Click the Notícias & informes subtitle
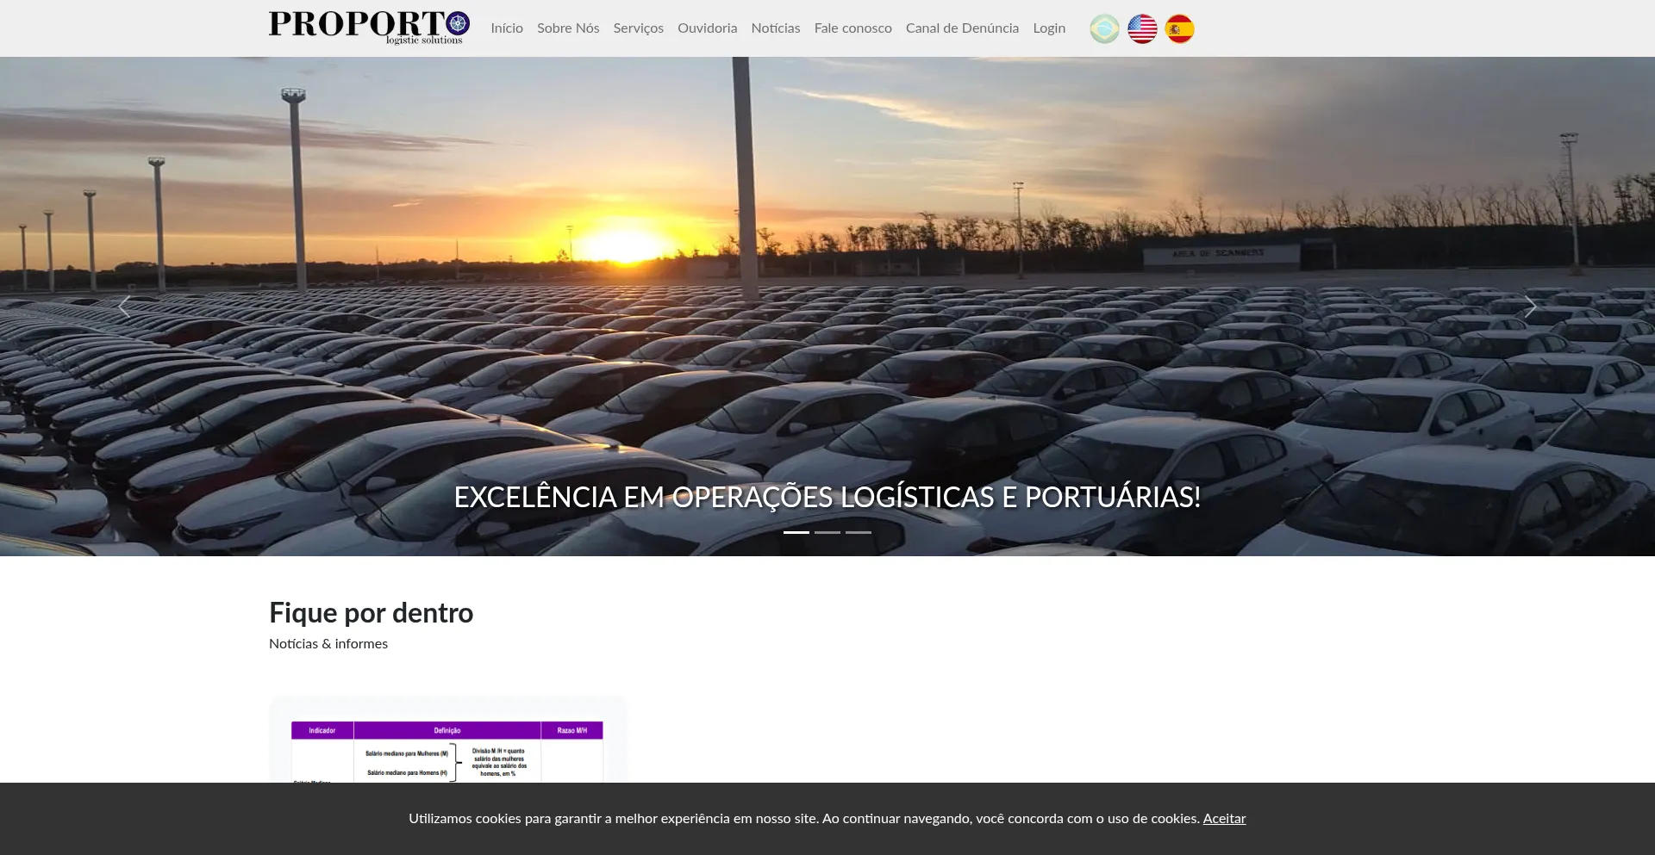The height and width of the screenshot is (855, 1655). (x=328, y=644)
